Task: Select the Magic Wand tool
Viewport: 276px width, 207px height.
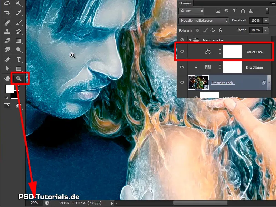Action: pyautogui.click(x=19, y=3)
